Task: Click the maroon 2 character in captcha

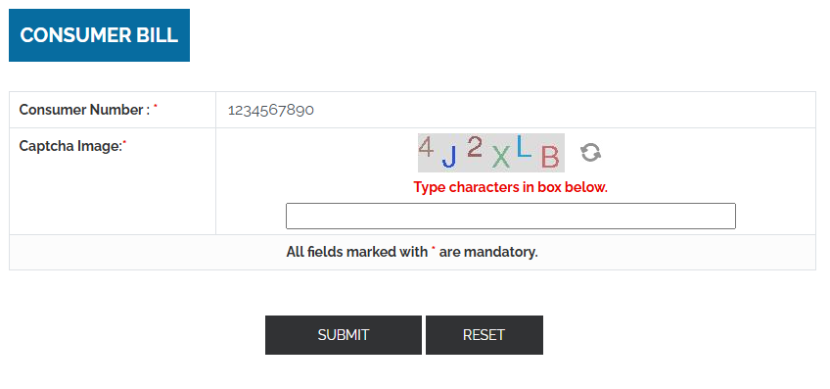Action: click(x=475, y=147)
